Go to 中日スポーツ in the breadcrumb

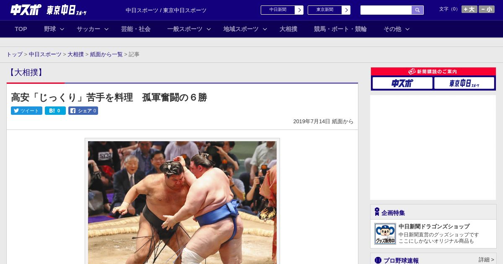(45, 54)
